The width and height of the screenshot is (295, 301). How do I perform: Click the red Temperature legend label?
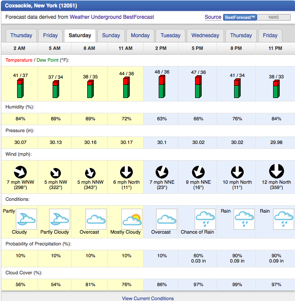[x=19, y=60]
